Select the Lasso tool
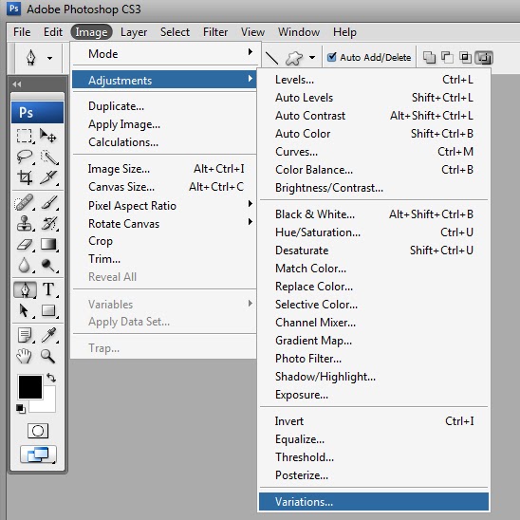This screenshot has width=520, height=520. click(x=25, y=157)
